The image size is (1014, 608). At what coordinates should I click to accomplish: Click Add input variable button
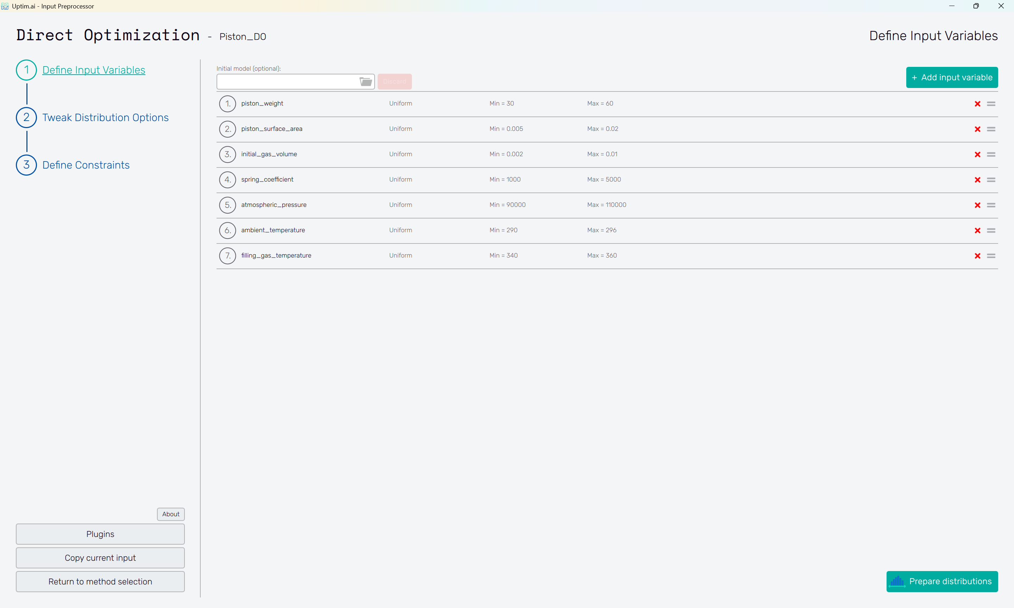tap(952, 77)
